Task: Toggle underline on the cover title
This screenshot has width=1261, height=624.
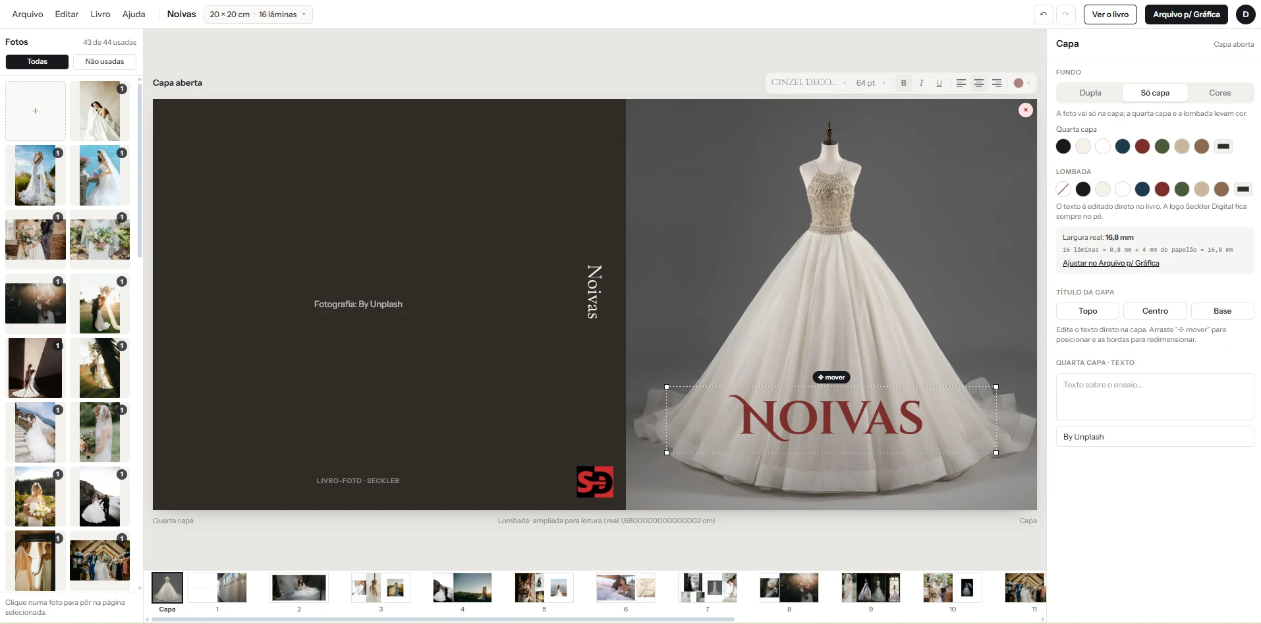Action: (939, 83)
